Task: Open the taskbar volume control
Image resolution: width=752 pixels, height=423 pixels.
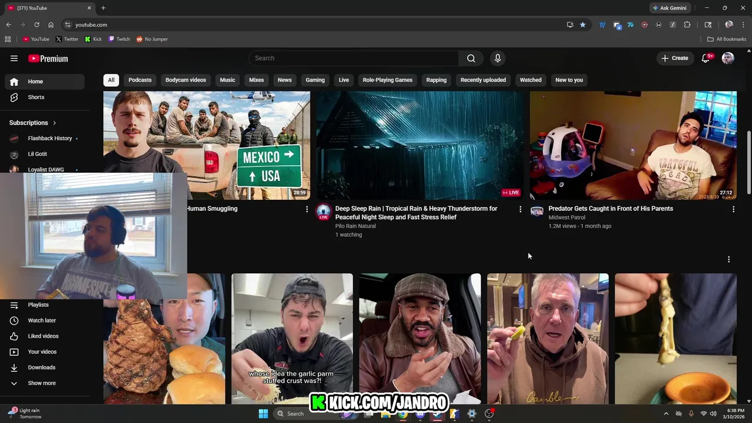Action: (713, 414)
